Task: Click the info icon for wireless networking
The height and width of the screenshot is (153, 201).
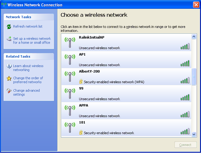Action: (9, 66)
